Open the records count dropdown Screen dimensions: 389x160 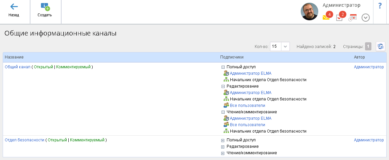click(x=285, y=47)
